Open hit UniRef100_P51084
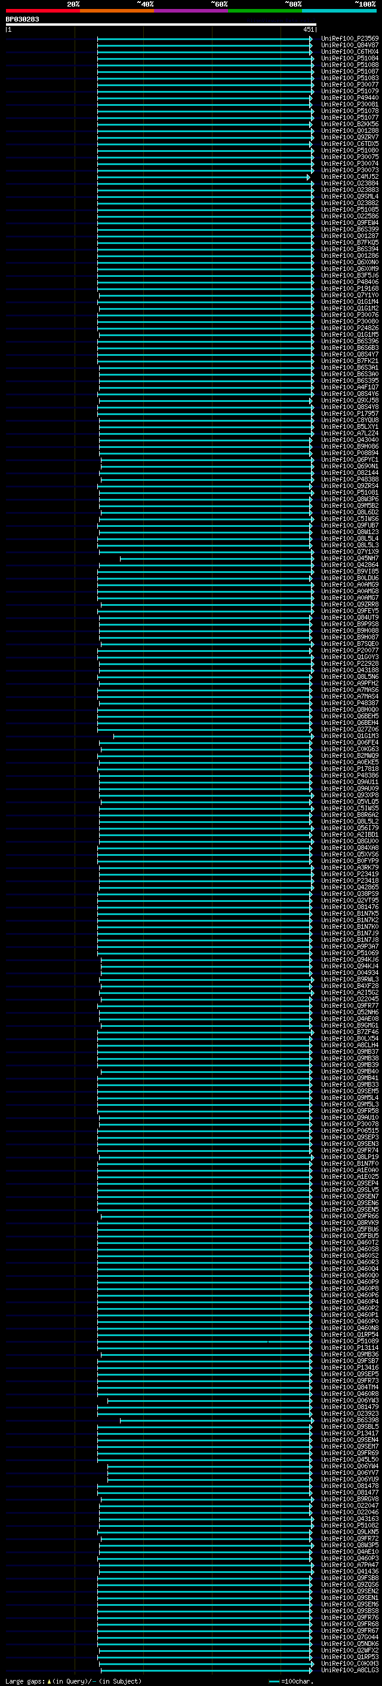 (350, 58)
